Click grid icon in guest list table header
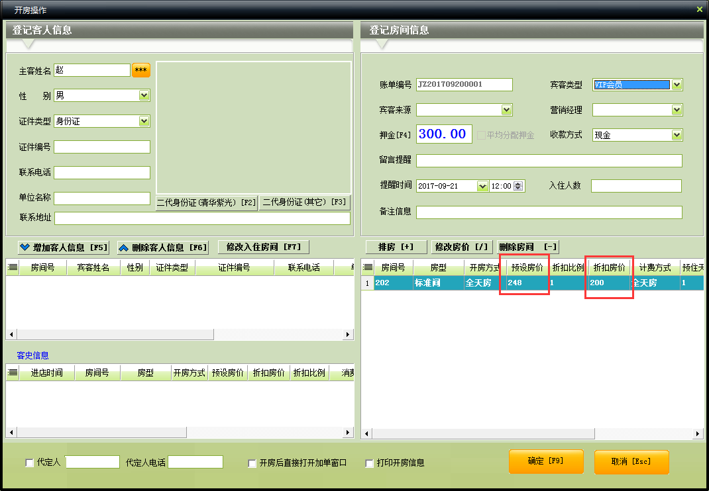 click(x=13, y=267)
